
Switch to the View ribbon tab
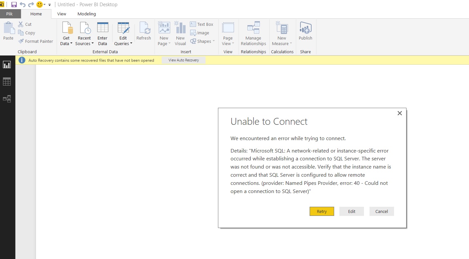pyautogui.click(x=62, y=14)
